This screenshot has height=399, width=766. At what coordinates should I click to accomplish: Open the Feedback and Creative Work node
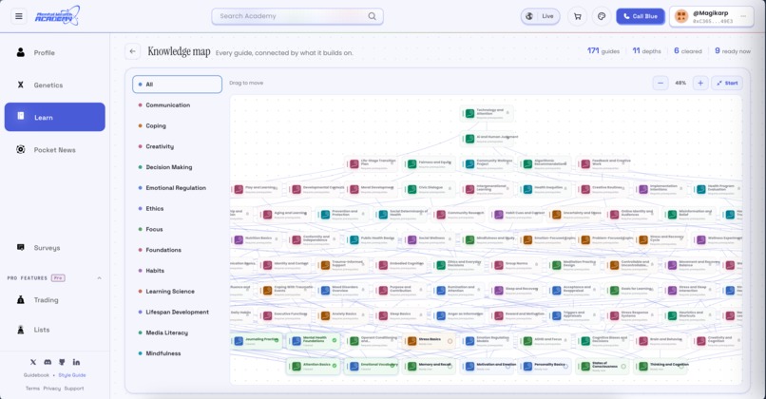point(603,164)
